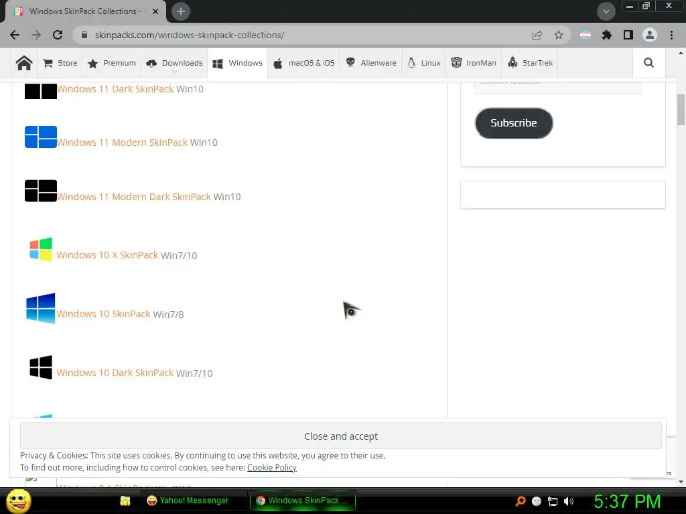Click the black Windows 11 Dark logo thumbnail

click(41, 91)
